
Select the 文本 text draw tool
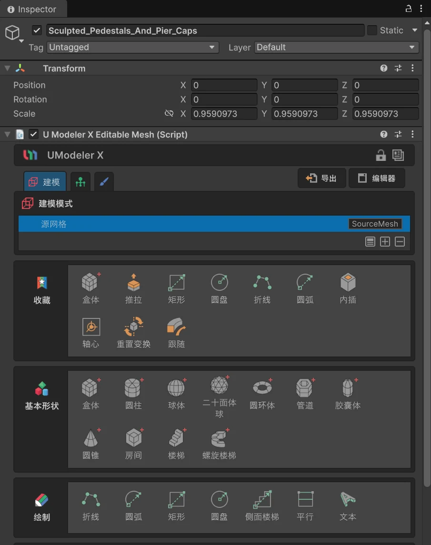coord(348,505)
